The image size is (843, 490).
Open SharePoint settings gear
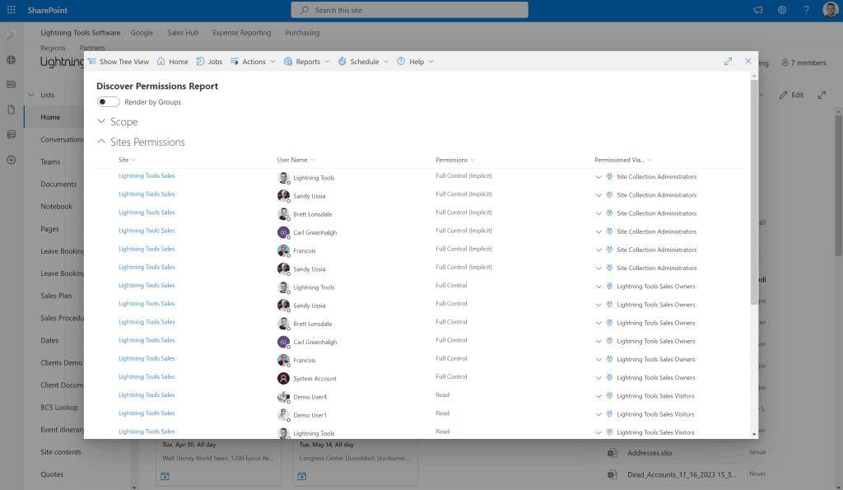[x=780, y=10]
